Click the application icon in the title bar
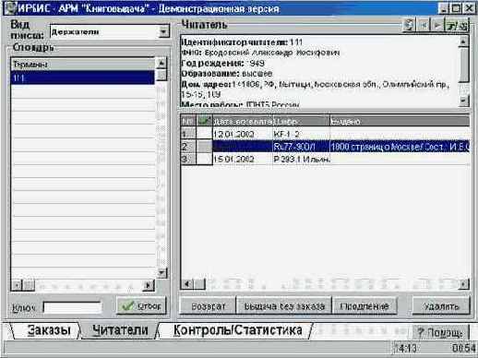Screen dimensions: 478x358 pyautogui.click(x=10, y=8)
